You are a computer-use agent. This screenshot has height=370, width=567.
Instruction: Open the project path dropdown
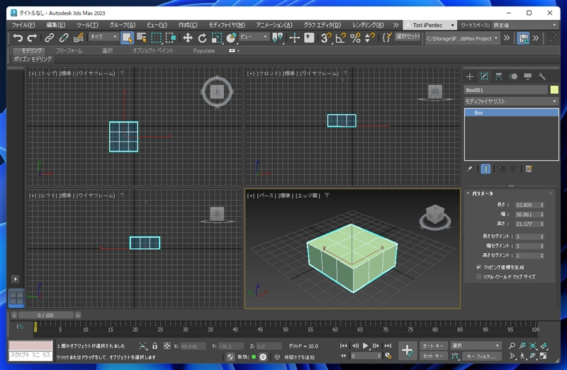click(x=462, y=38)
